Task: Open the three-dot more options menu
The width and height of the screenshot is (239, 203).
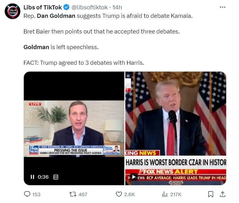Action: pyautogui.click(x=222, y=7)
